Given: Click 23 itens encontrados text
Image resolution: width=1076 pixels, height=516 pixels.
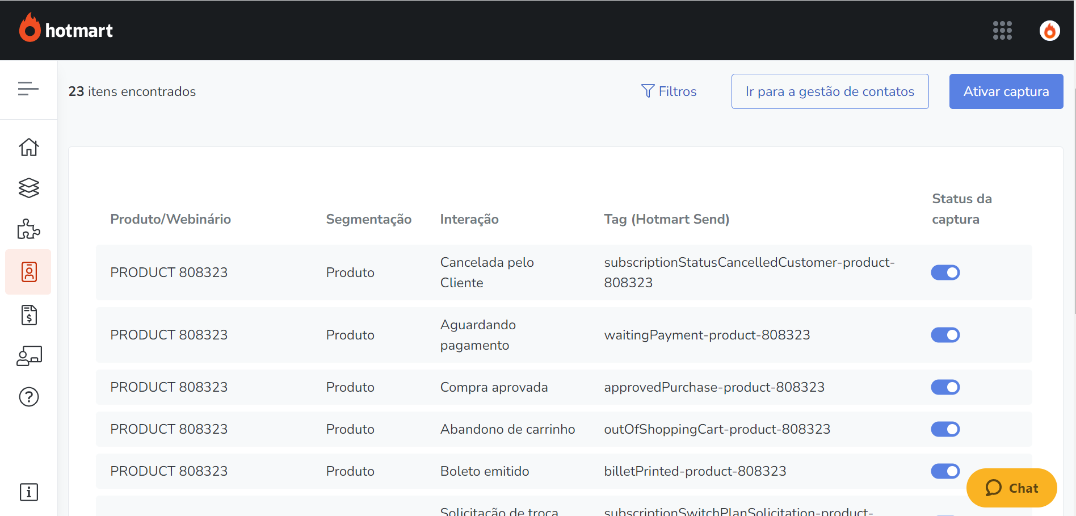Looking at the screenshot, I should [x=132, y=91].
